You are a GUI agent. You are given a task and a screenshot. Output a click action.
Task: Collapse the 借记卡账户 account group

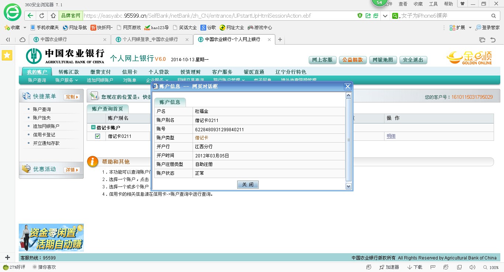pos(93,128)
